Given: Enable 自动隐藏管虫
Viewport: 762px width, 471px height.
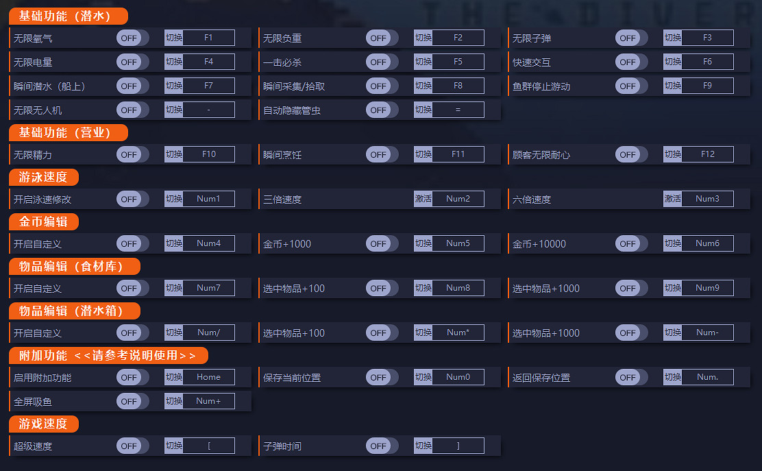Looking at the screenshot, I should coord(382,109).
